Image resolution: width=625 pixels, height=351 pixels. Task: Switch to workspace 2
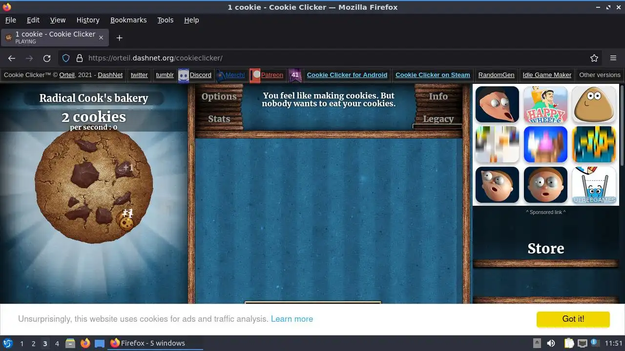coord(33,344)
